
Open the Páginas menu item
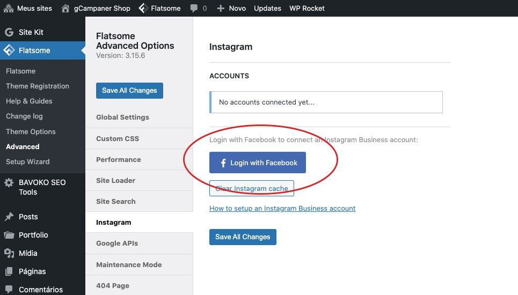pos(32,271)
